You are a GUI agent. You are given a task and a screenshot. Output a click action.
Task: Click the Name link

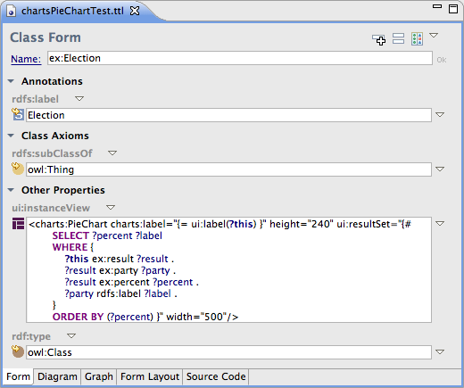coord(26,59)
